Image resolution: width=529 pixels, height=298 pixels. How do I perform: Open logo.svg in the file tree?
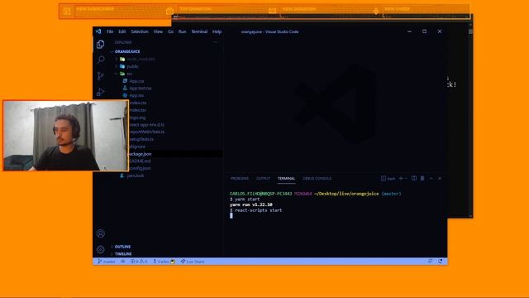pyautogui.click(x=137, y=118)
